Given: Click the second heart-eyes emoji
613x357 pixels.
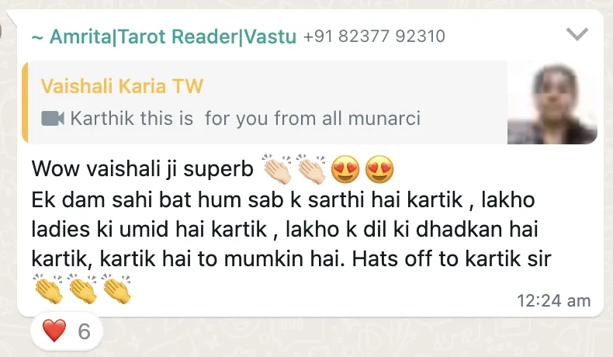Looking at the screenshot, I should tap(379, 169).
